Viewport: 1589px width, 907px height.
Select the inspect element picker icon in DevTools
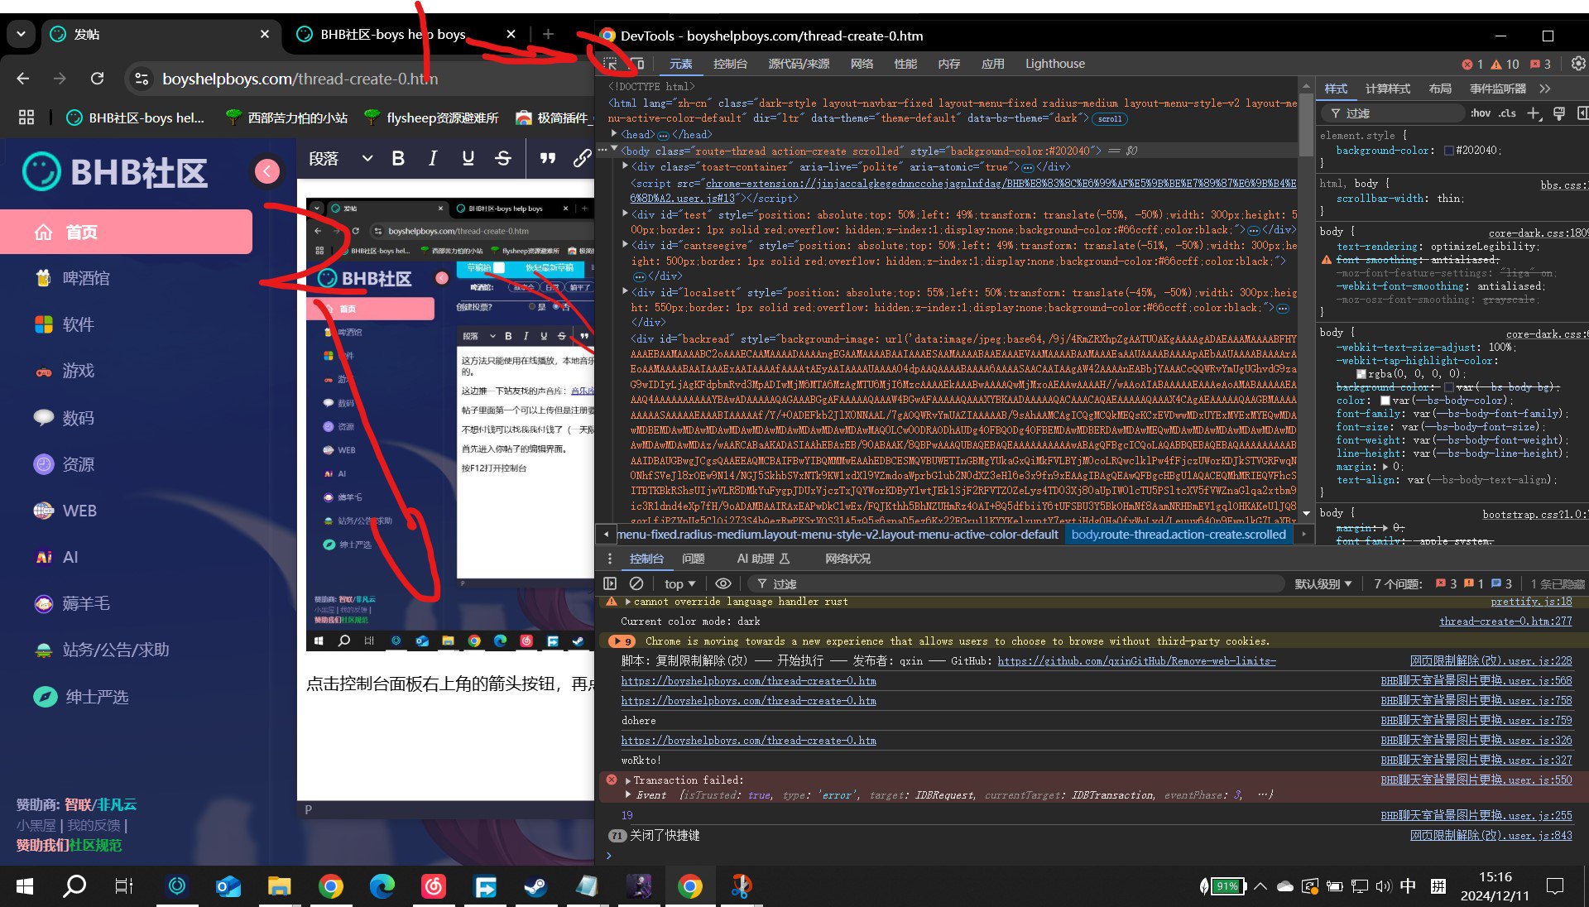pos(611,64)
